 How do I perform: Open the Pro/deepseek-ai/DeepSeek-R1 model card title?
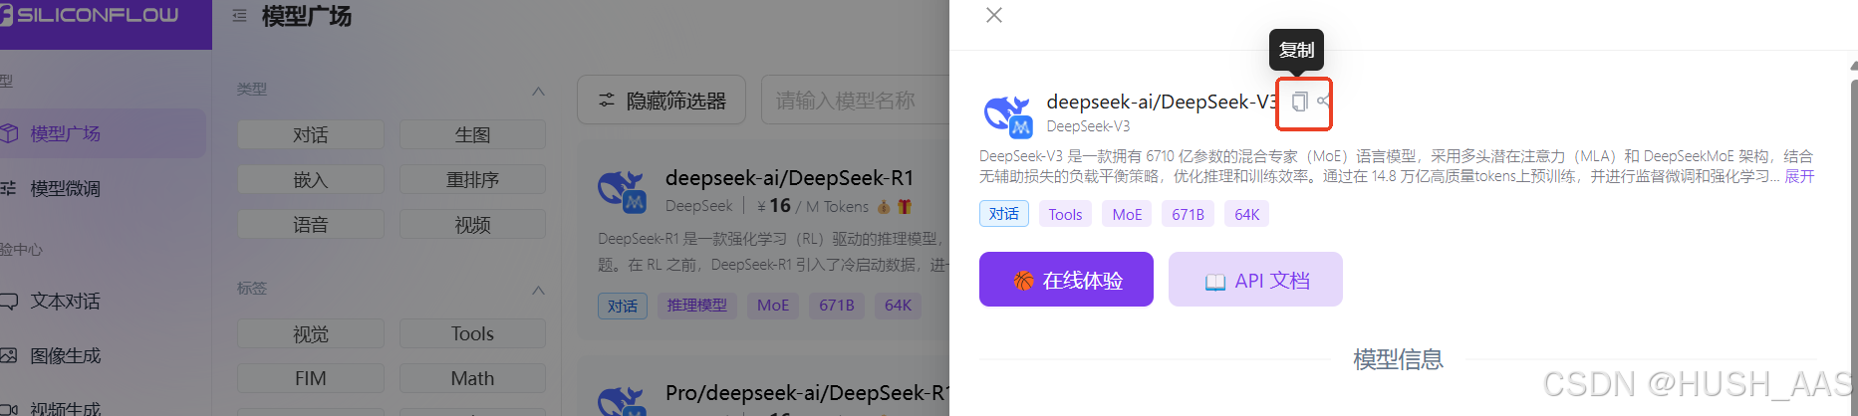[807, 393]
